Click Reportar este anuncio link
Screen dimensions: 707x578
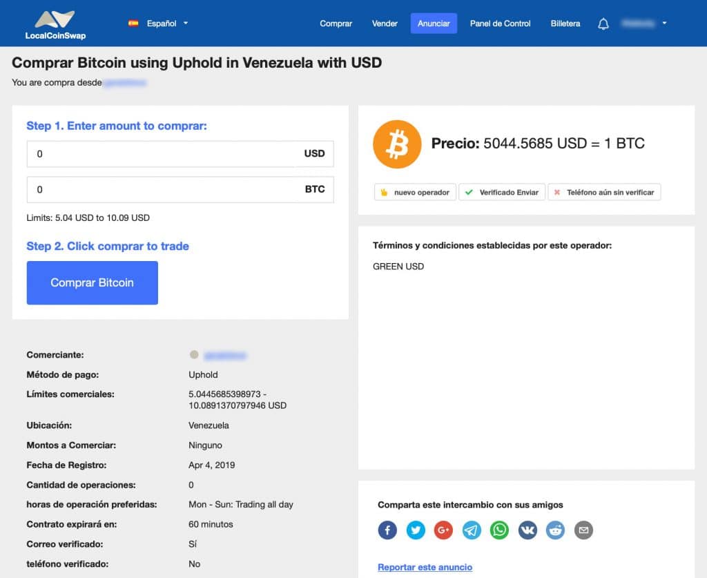point(425,567)
